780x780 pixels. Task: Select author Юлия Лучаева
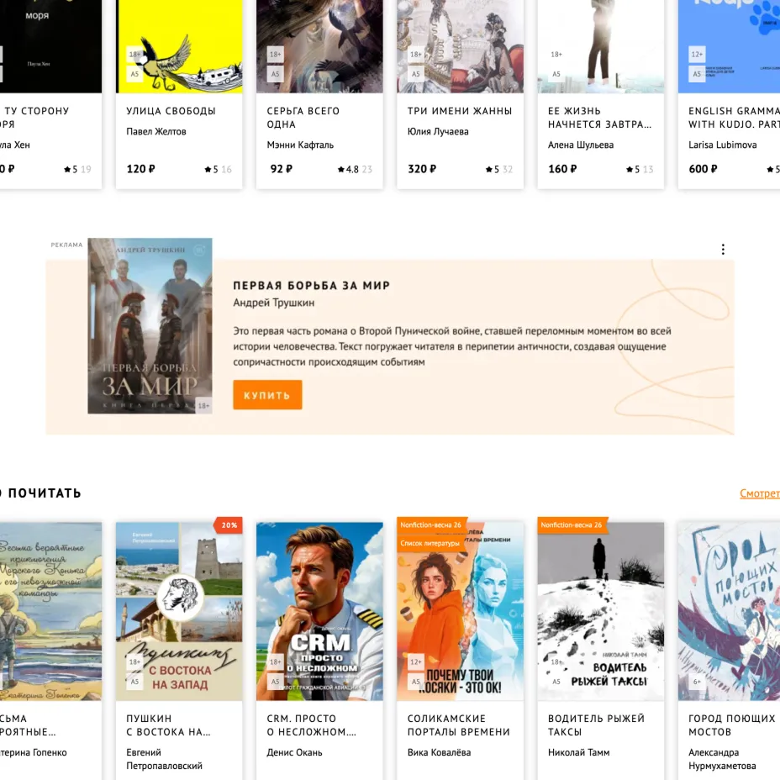tap(438, 131)
